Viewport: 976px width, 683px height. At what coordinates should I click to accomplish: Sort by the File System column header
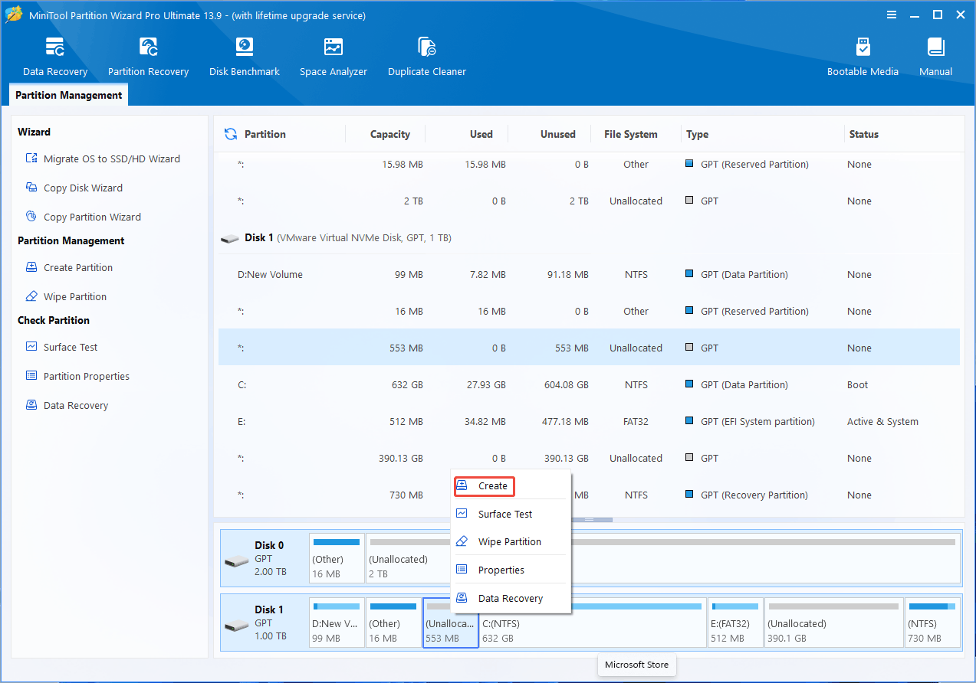click(630, 134)
